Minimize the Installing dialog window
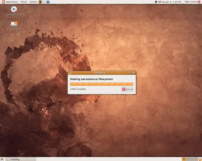The width and height of the screenshot is (202, 161). (129, 73)
